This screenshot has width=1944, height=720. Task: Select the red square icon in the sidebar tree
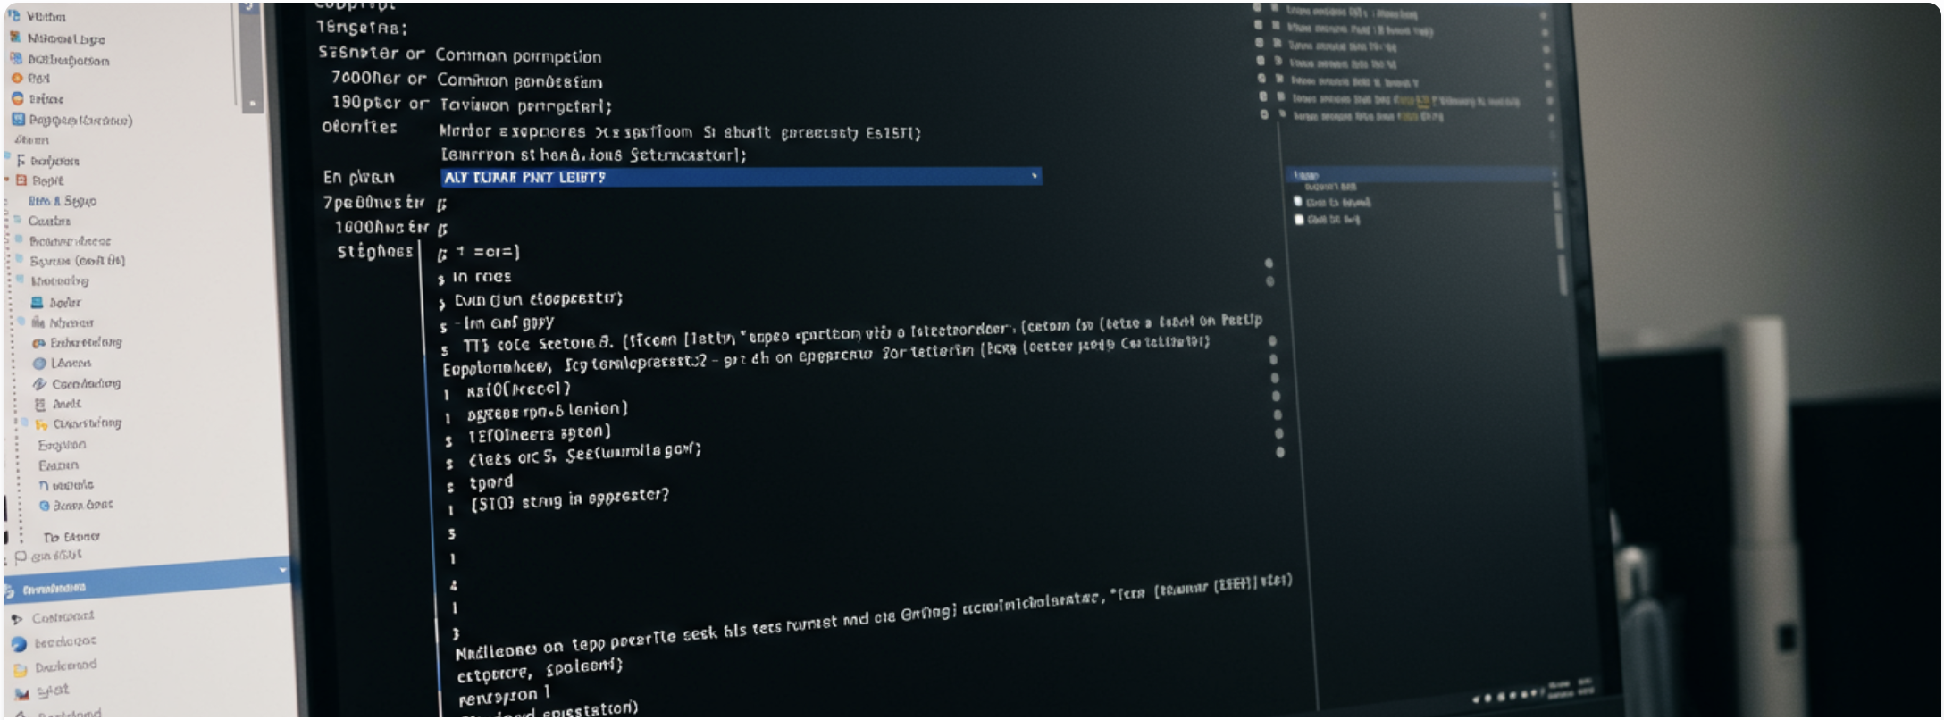(21, 180)
